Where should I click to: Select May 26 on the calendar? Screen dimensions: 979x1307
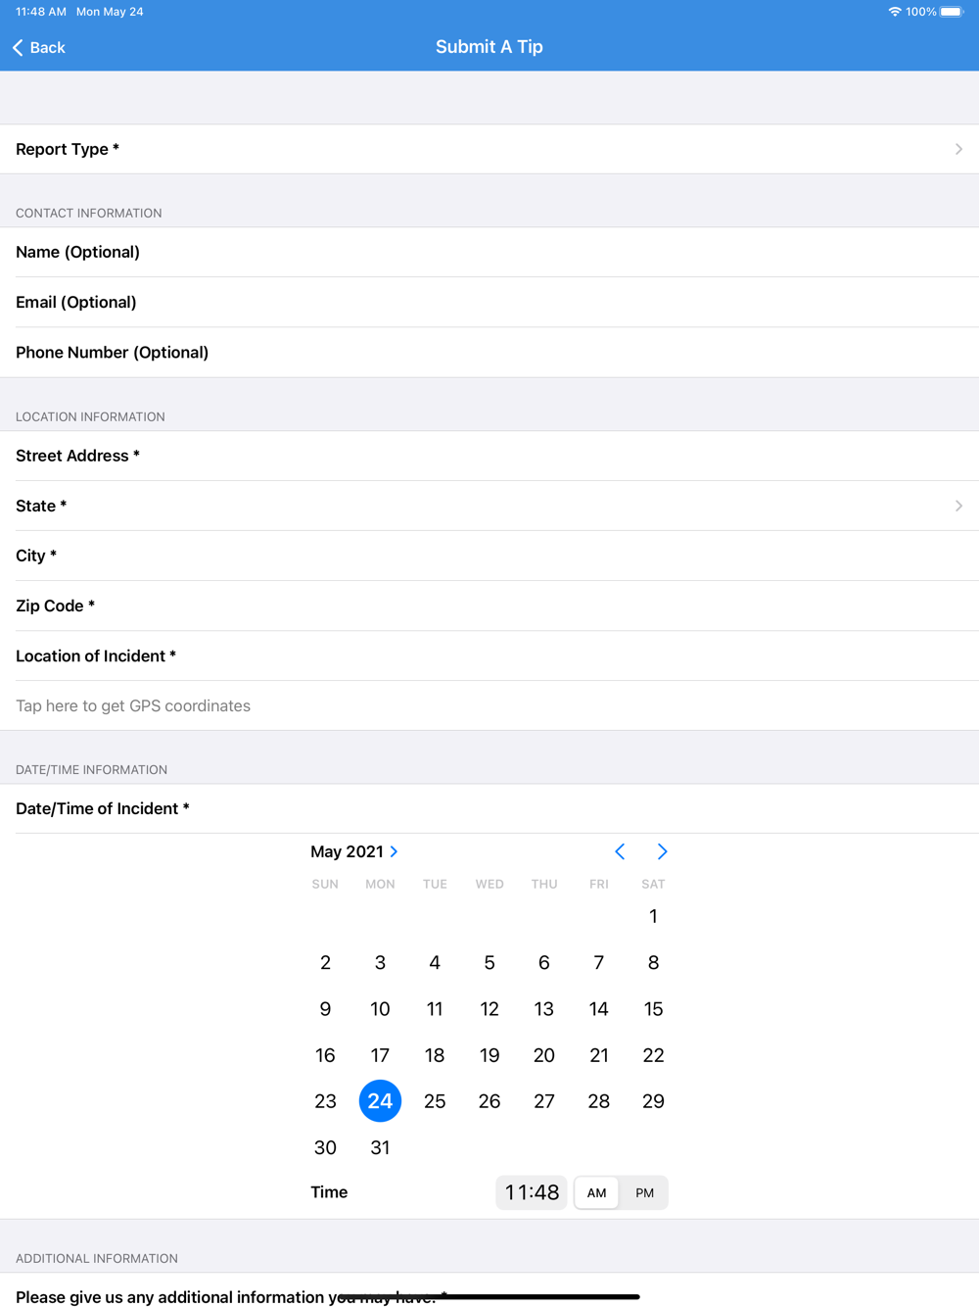(489, 1101)
